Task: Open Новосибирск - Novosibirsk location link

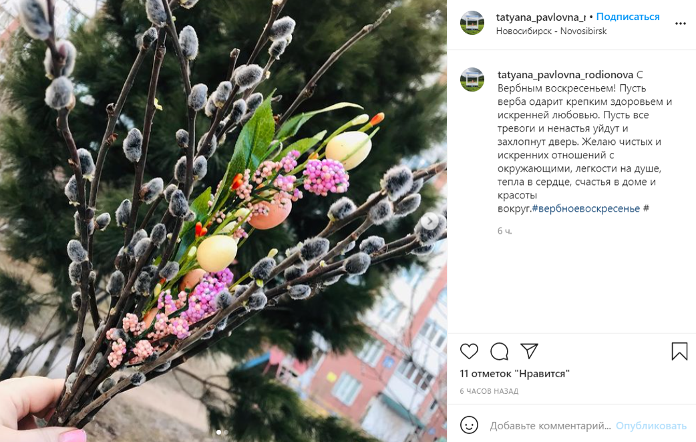Action: pyautogui.click(x=551, y=31)
